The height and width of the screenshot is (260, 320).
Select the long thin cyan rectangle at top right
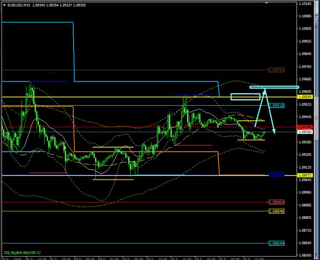coord(274,88)
